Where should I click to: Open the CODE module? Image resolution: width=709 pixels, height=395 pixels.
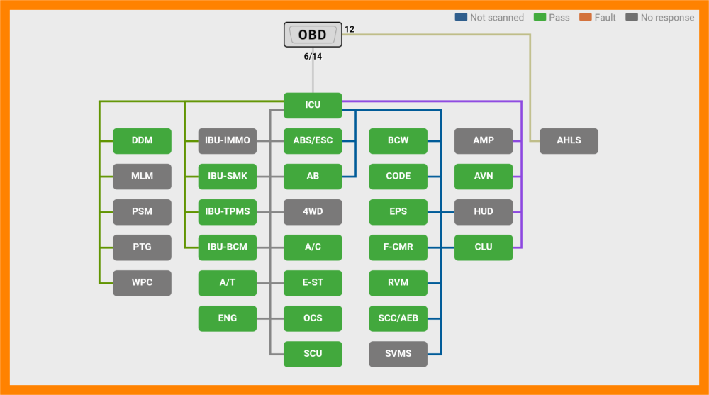click(x=398, y=177)
